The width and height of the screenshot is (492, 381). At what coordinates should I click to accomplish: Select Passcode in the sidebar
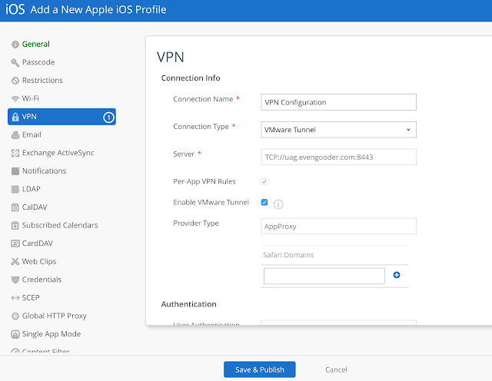(38, 62)
